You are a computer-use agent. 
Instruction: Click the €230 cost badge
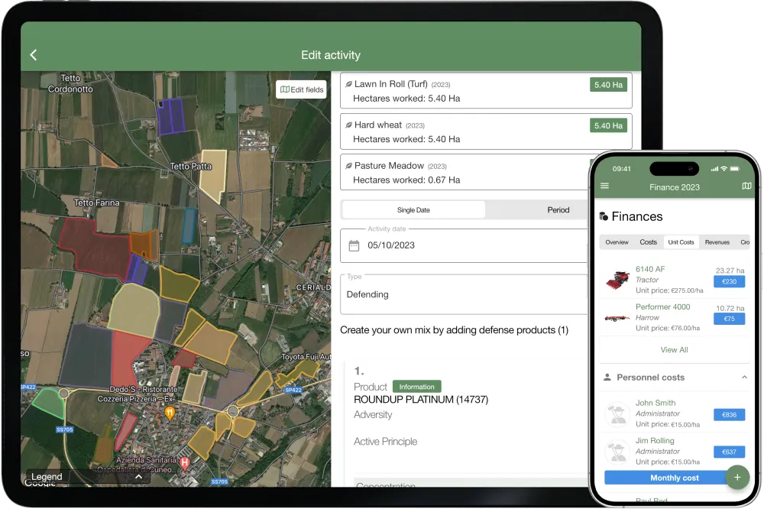(x=729, y=282)
